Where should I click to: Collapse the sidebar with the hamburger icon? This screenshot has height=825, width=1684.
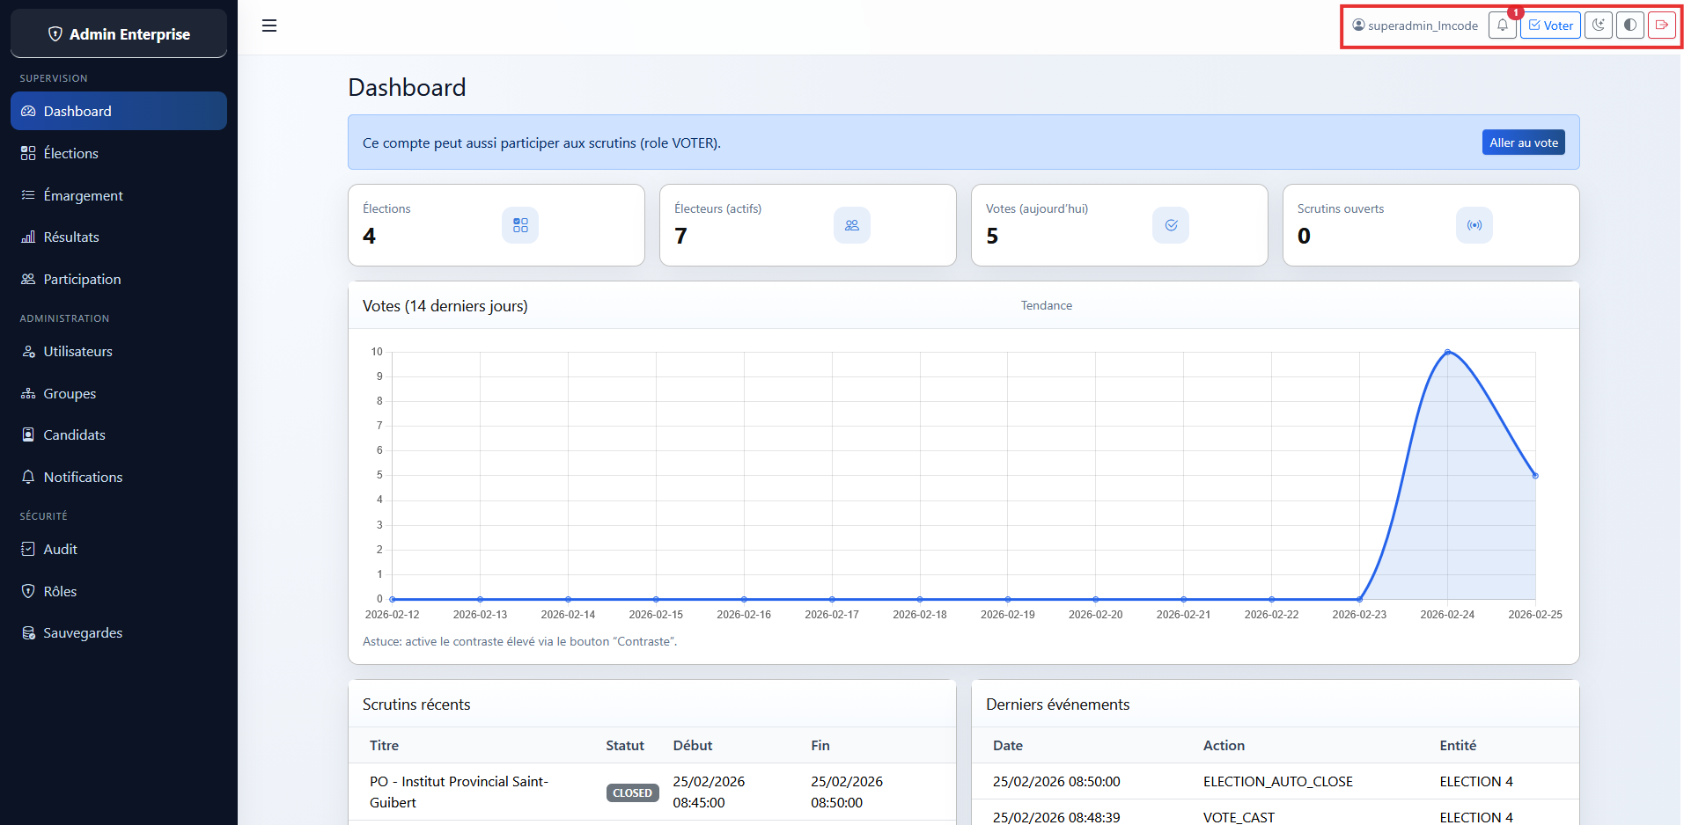tap(269, 26)
